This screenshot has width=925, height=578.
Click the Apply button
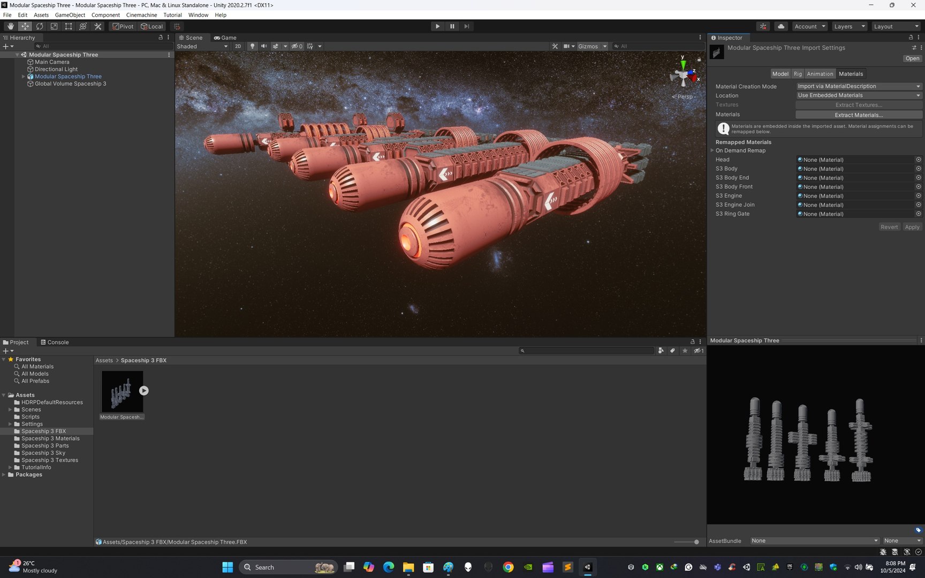tap(912, 227)
